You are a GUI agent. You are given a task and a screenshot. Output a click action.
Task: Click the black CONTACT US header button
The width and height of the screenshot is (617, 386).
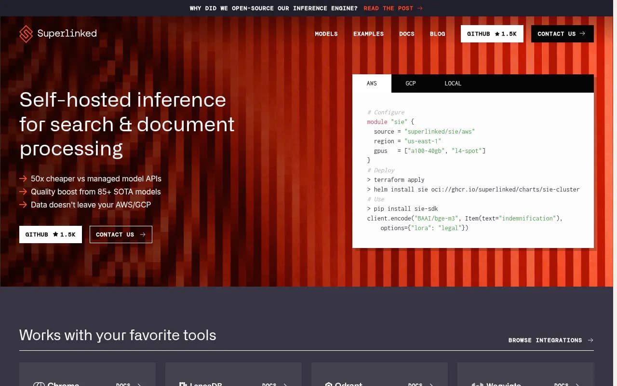(562, 34)
